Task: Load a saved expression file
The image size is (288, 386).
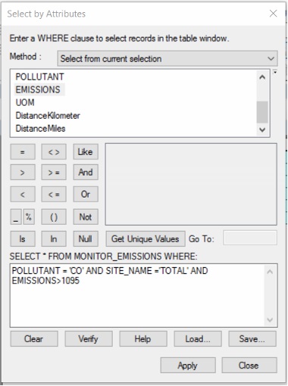Action: 198,339
